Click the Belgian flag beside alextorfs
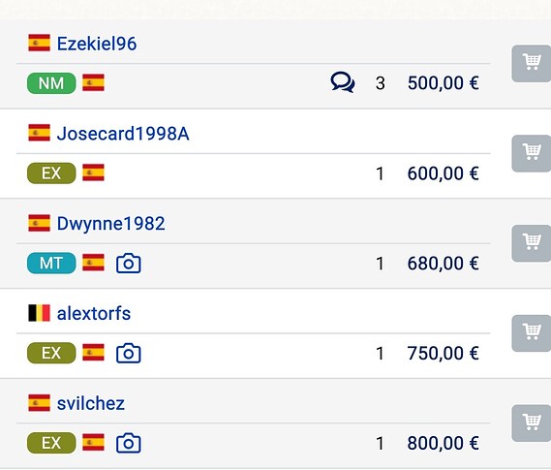The image size is (551, 470). [x=39, y=313]
